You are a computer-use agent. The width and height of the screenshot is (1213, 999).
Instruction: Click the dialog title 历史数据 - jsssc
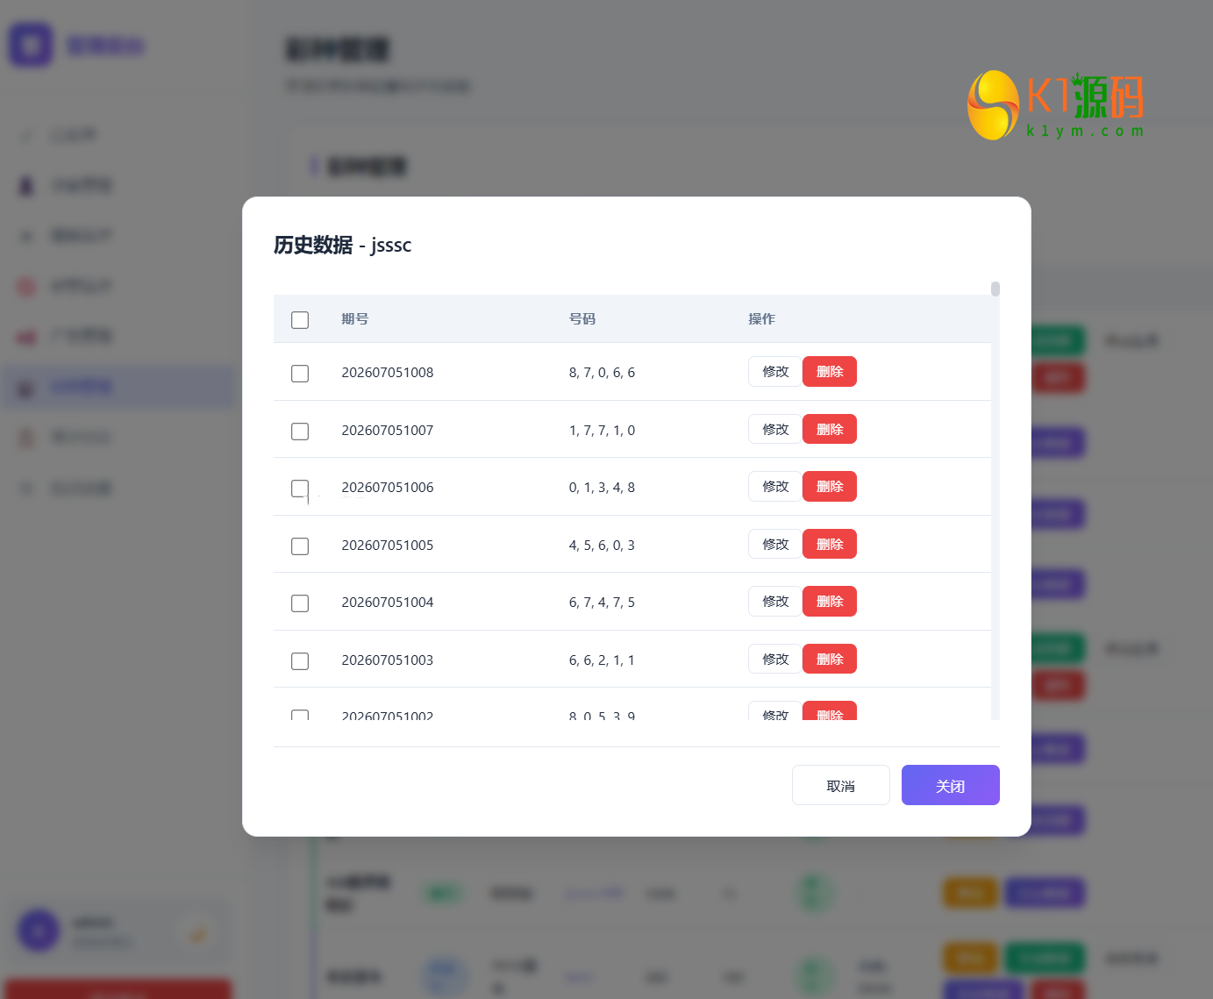point(342,245)
